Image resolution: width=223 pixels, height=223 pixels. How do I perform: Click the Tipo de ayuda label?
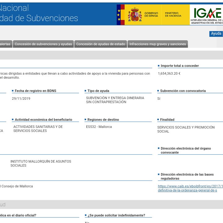click(98, 91)
